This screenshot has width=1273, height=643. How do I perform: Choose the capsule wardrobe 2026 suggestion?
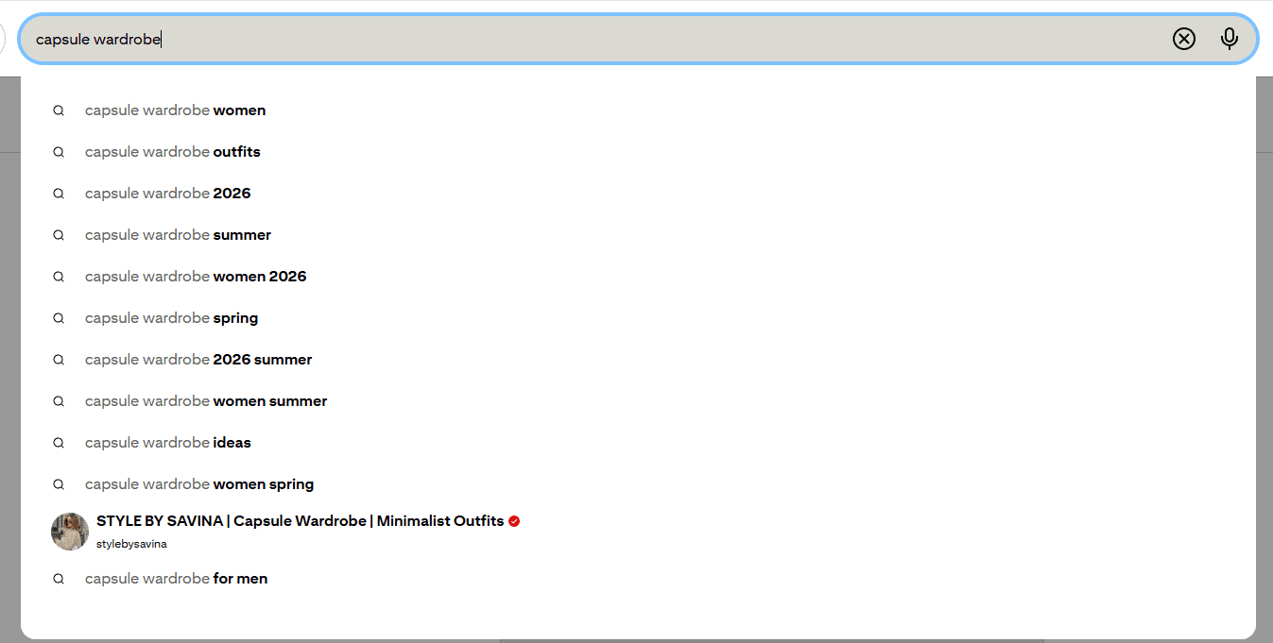coord(638,194)
